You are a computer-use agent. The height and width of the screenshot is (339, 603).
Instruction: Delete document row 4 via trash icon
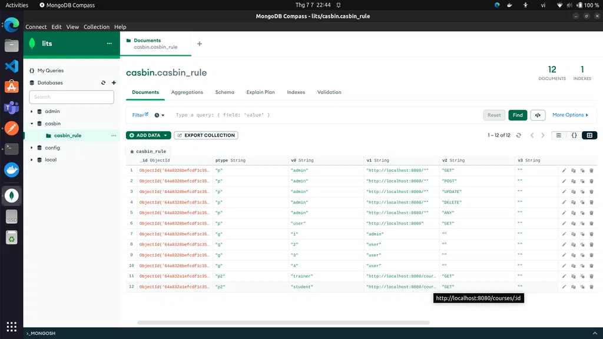pyautogui.click(x=591, y=202)
